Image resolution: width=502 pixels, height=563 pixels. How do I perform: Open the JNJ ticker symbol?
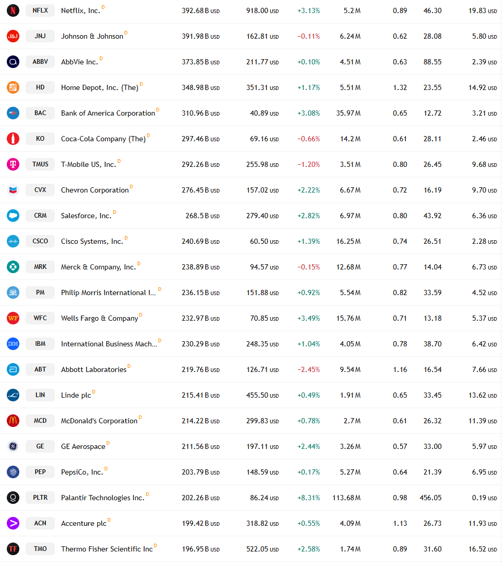(40, 36)
